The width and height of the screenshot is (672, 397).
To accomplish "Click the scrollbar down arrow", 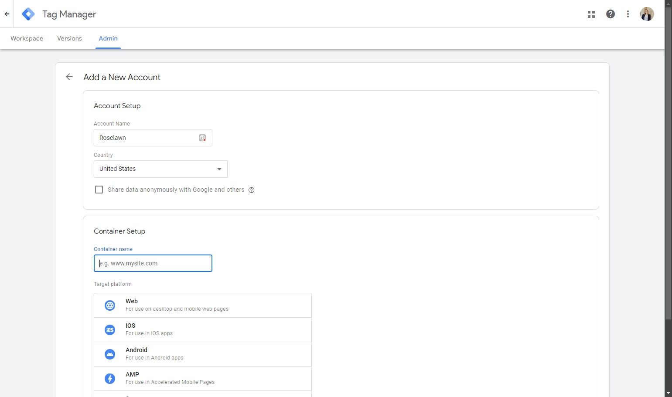I will (x=668, y=393).
